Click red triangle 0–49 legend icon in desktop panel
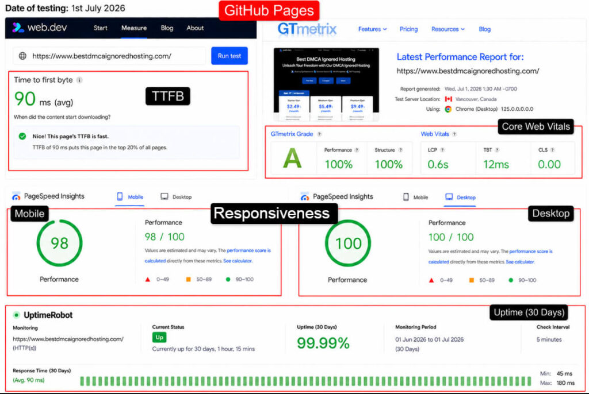Screen dimensions: 589x394 [431, 280]
